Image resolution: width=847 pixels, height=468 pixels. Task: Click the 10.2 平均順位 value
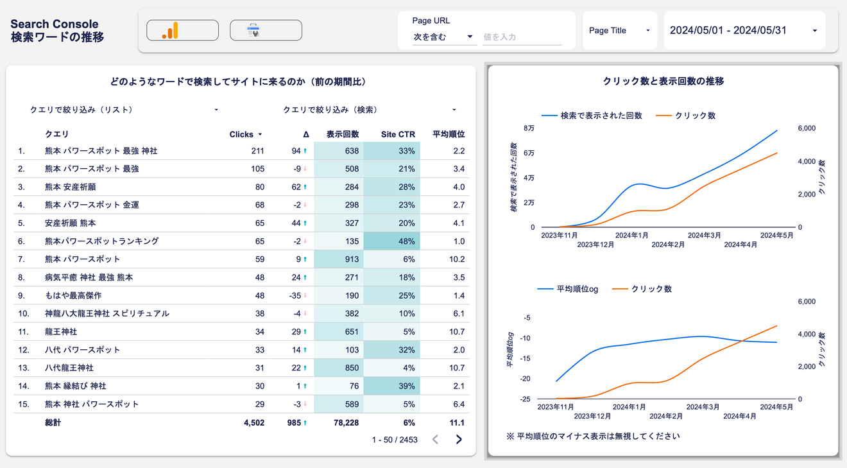coord(457,259)
